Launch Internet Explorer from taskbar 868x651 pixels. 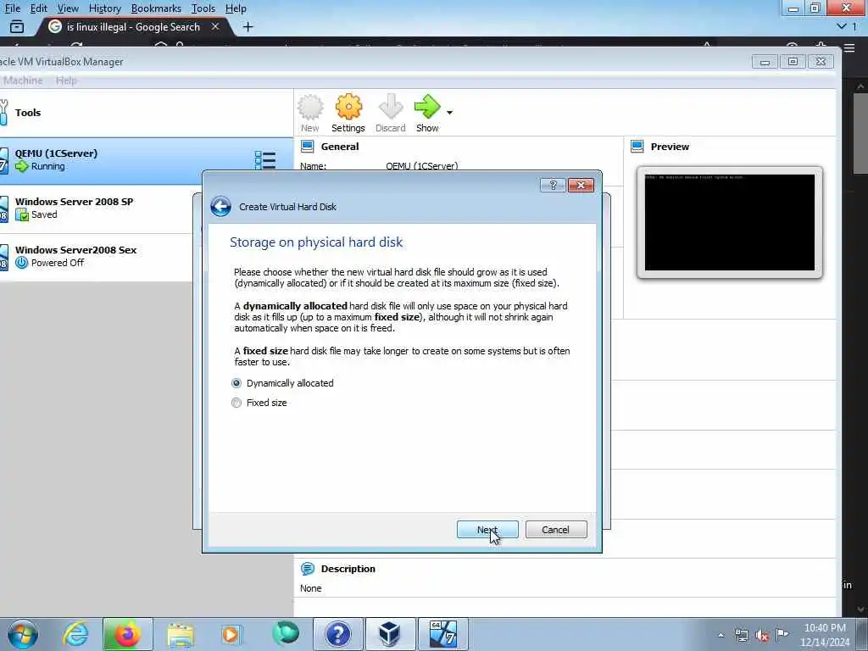click(x=75, y=634)
